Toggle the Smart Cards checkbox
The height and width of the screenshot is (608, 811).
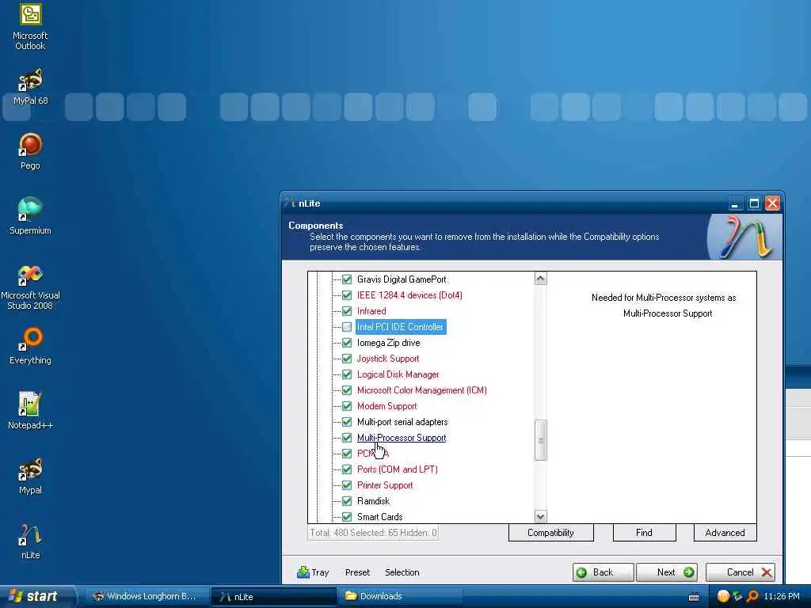(x=347, y=517)
